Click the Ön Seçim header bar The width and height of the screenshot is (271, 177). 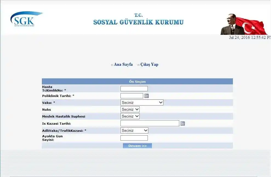click(x=137, y=81)
